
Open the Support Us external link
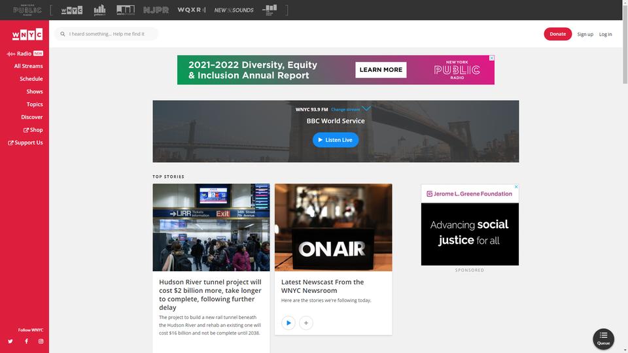pos(26,143)
